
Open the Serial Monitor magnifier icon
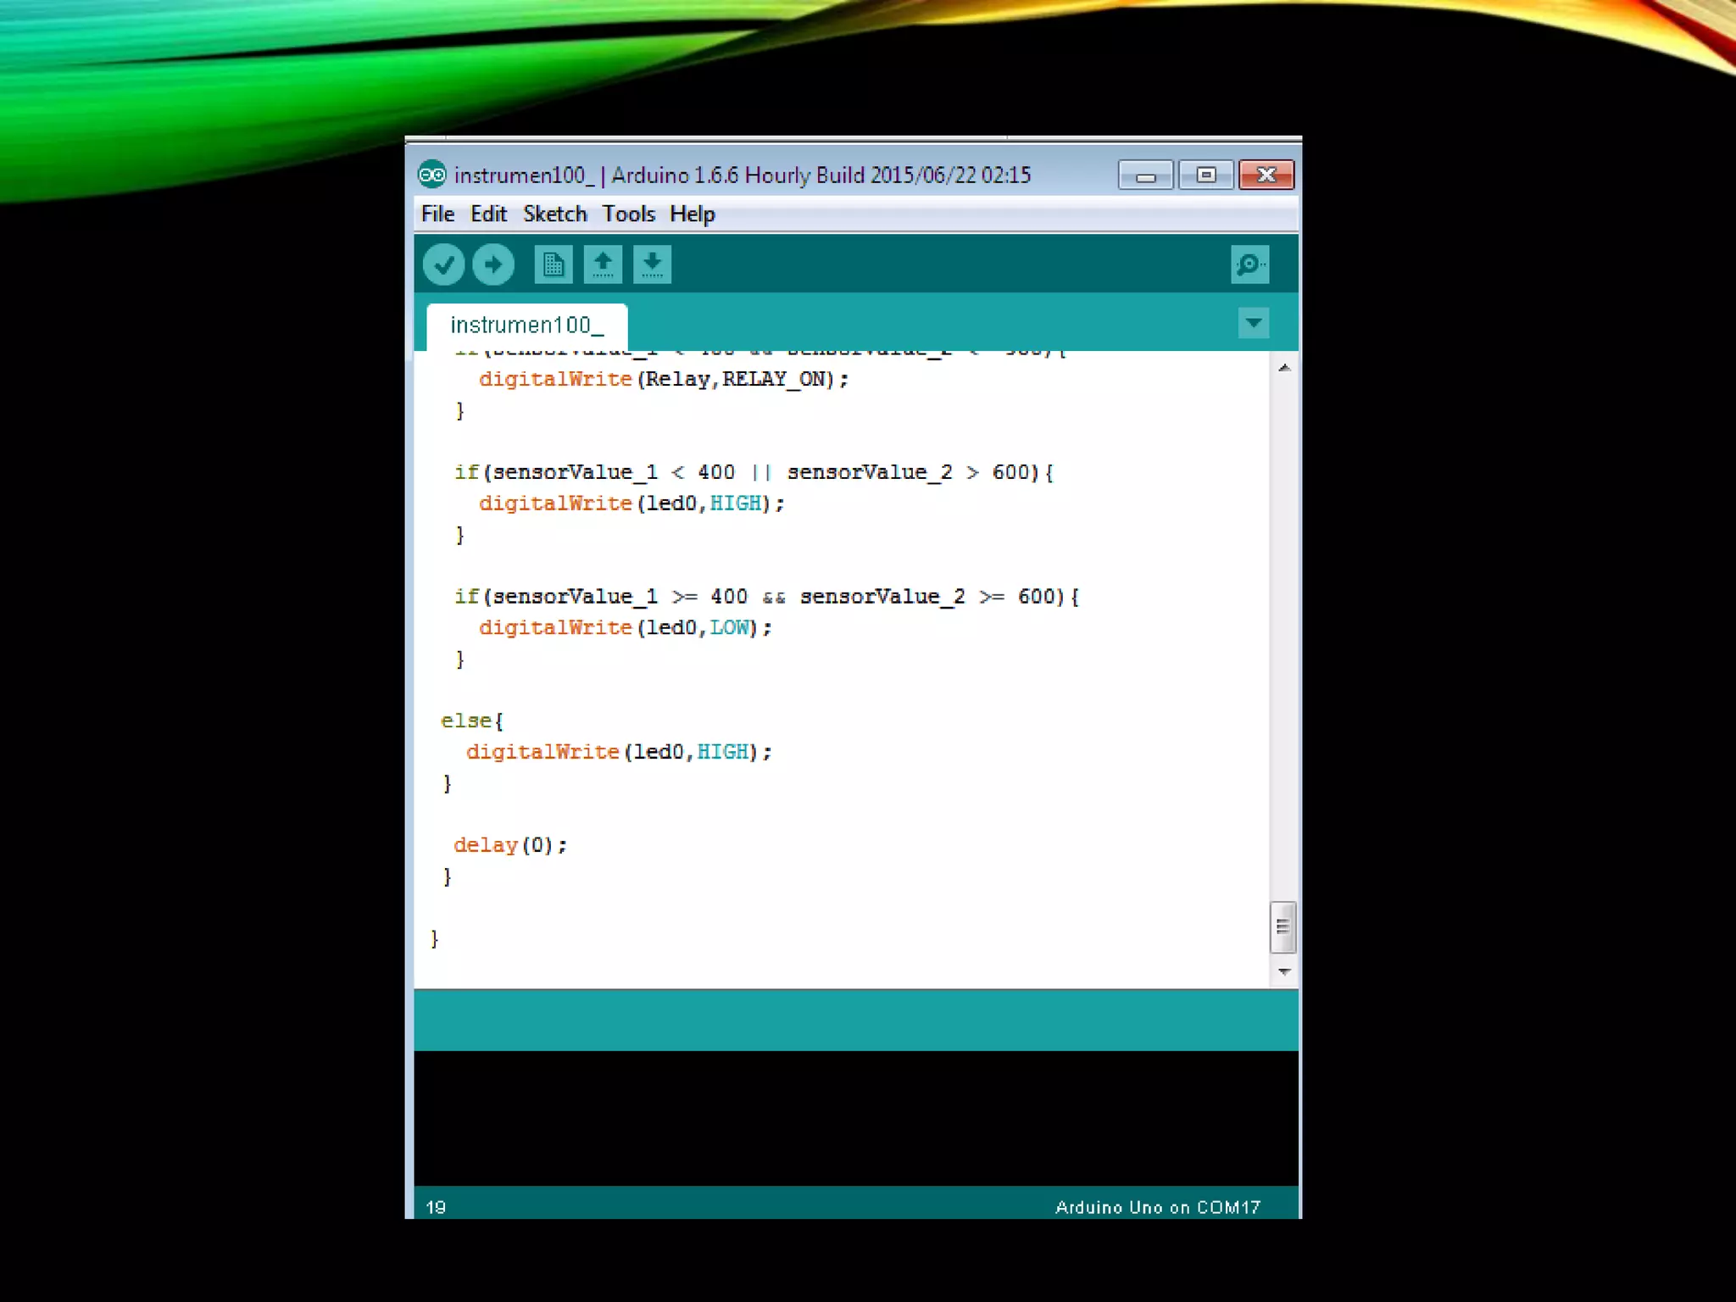pyautogui.click(x=1249, y=264)
